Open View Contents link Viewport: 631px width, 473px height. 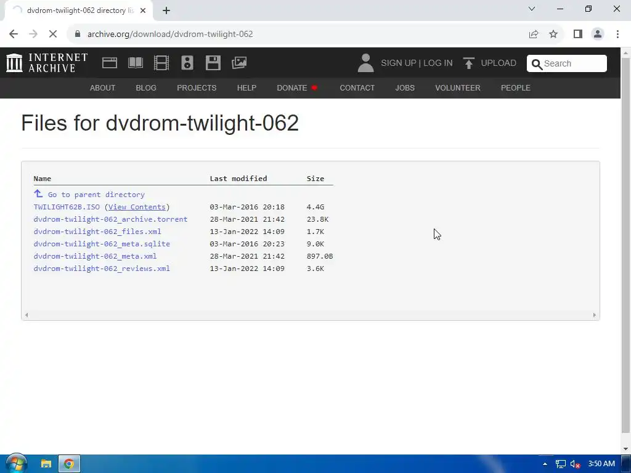coord(137,207)
